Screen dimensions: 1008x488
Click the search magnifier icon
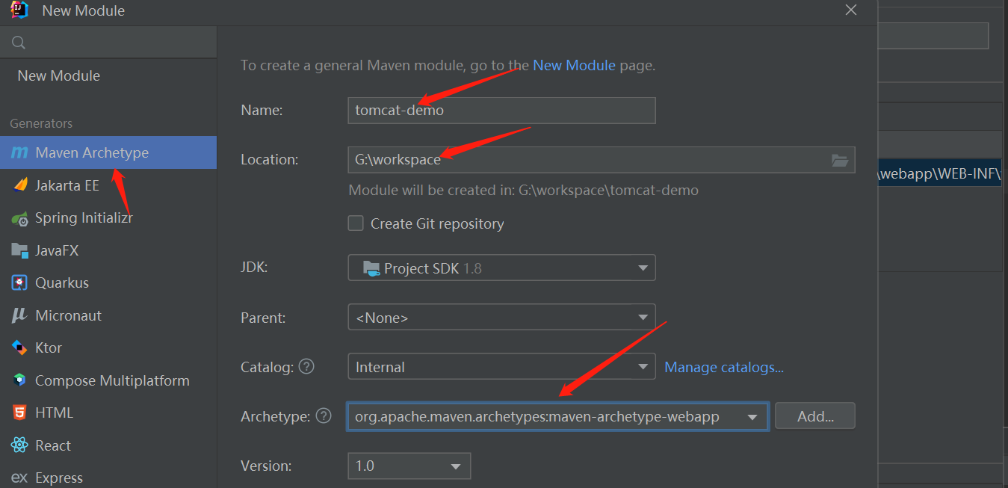pos(19,43)
